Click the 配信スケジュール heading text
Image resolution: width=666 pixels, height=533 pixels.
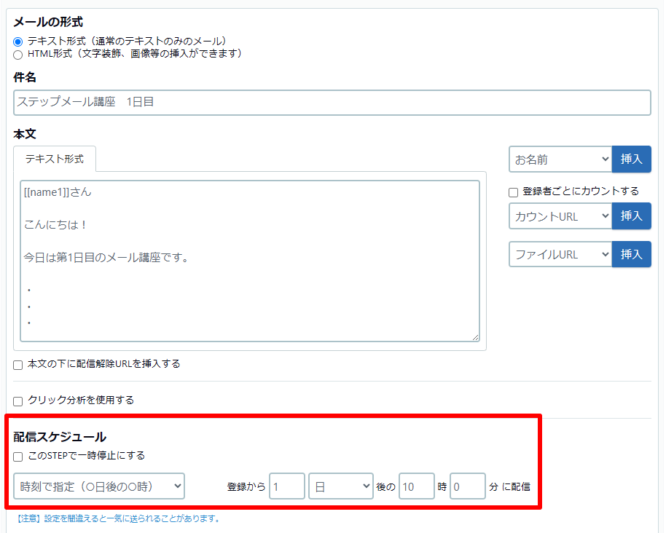point(60,437)
